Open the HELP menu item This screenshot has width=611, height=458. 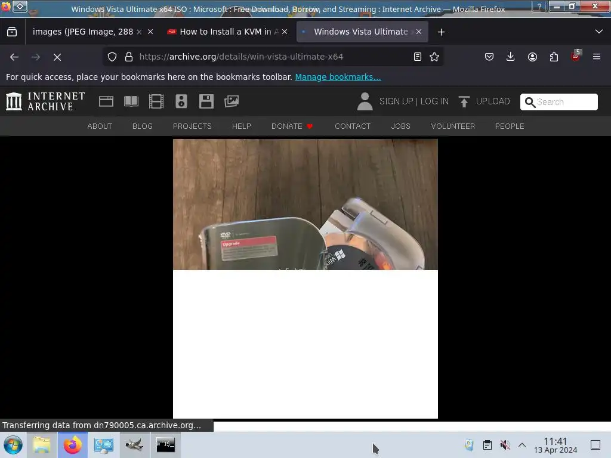click(x=241, y=126)
